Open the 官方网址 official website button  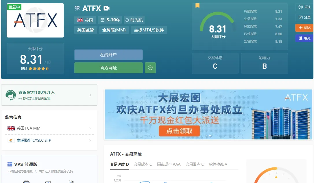pos(108,68)
